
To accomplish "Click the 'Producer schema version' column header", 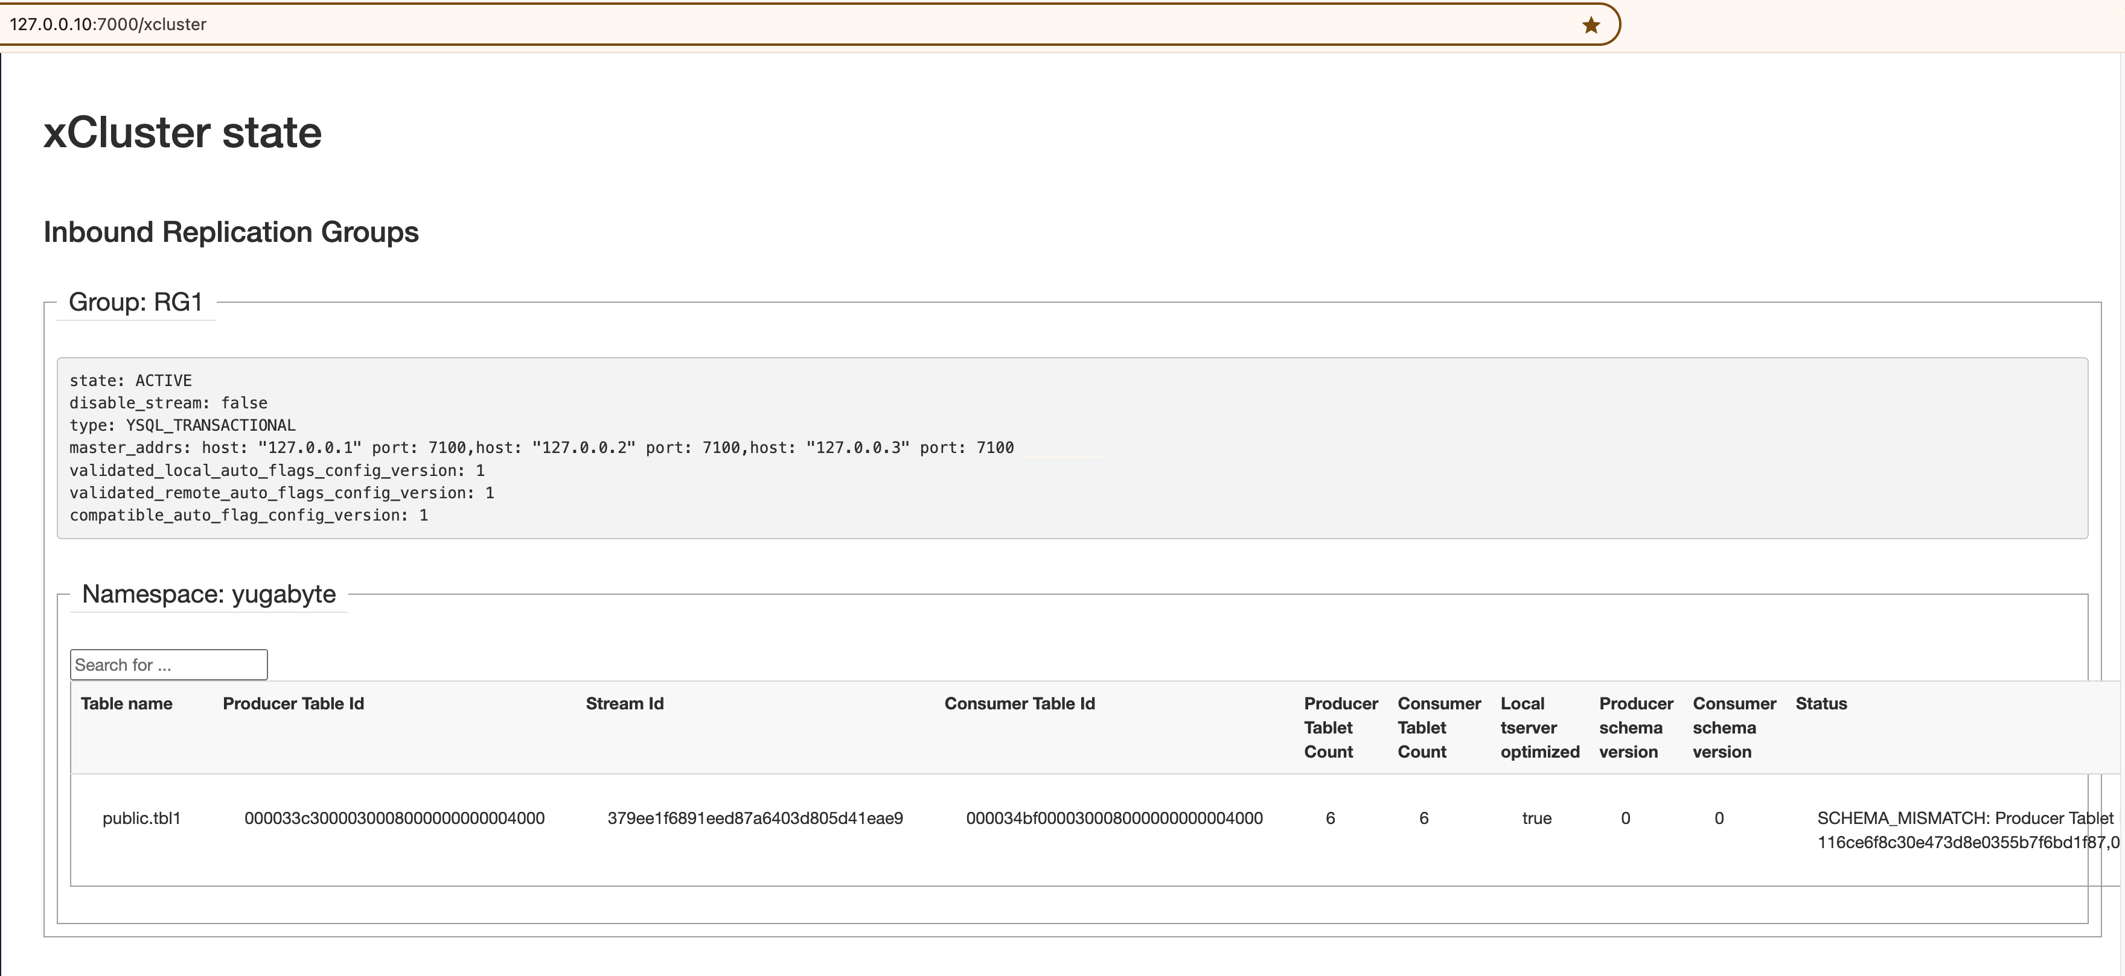I will coord(1636,727).
